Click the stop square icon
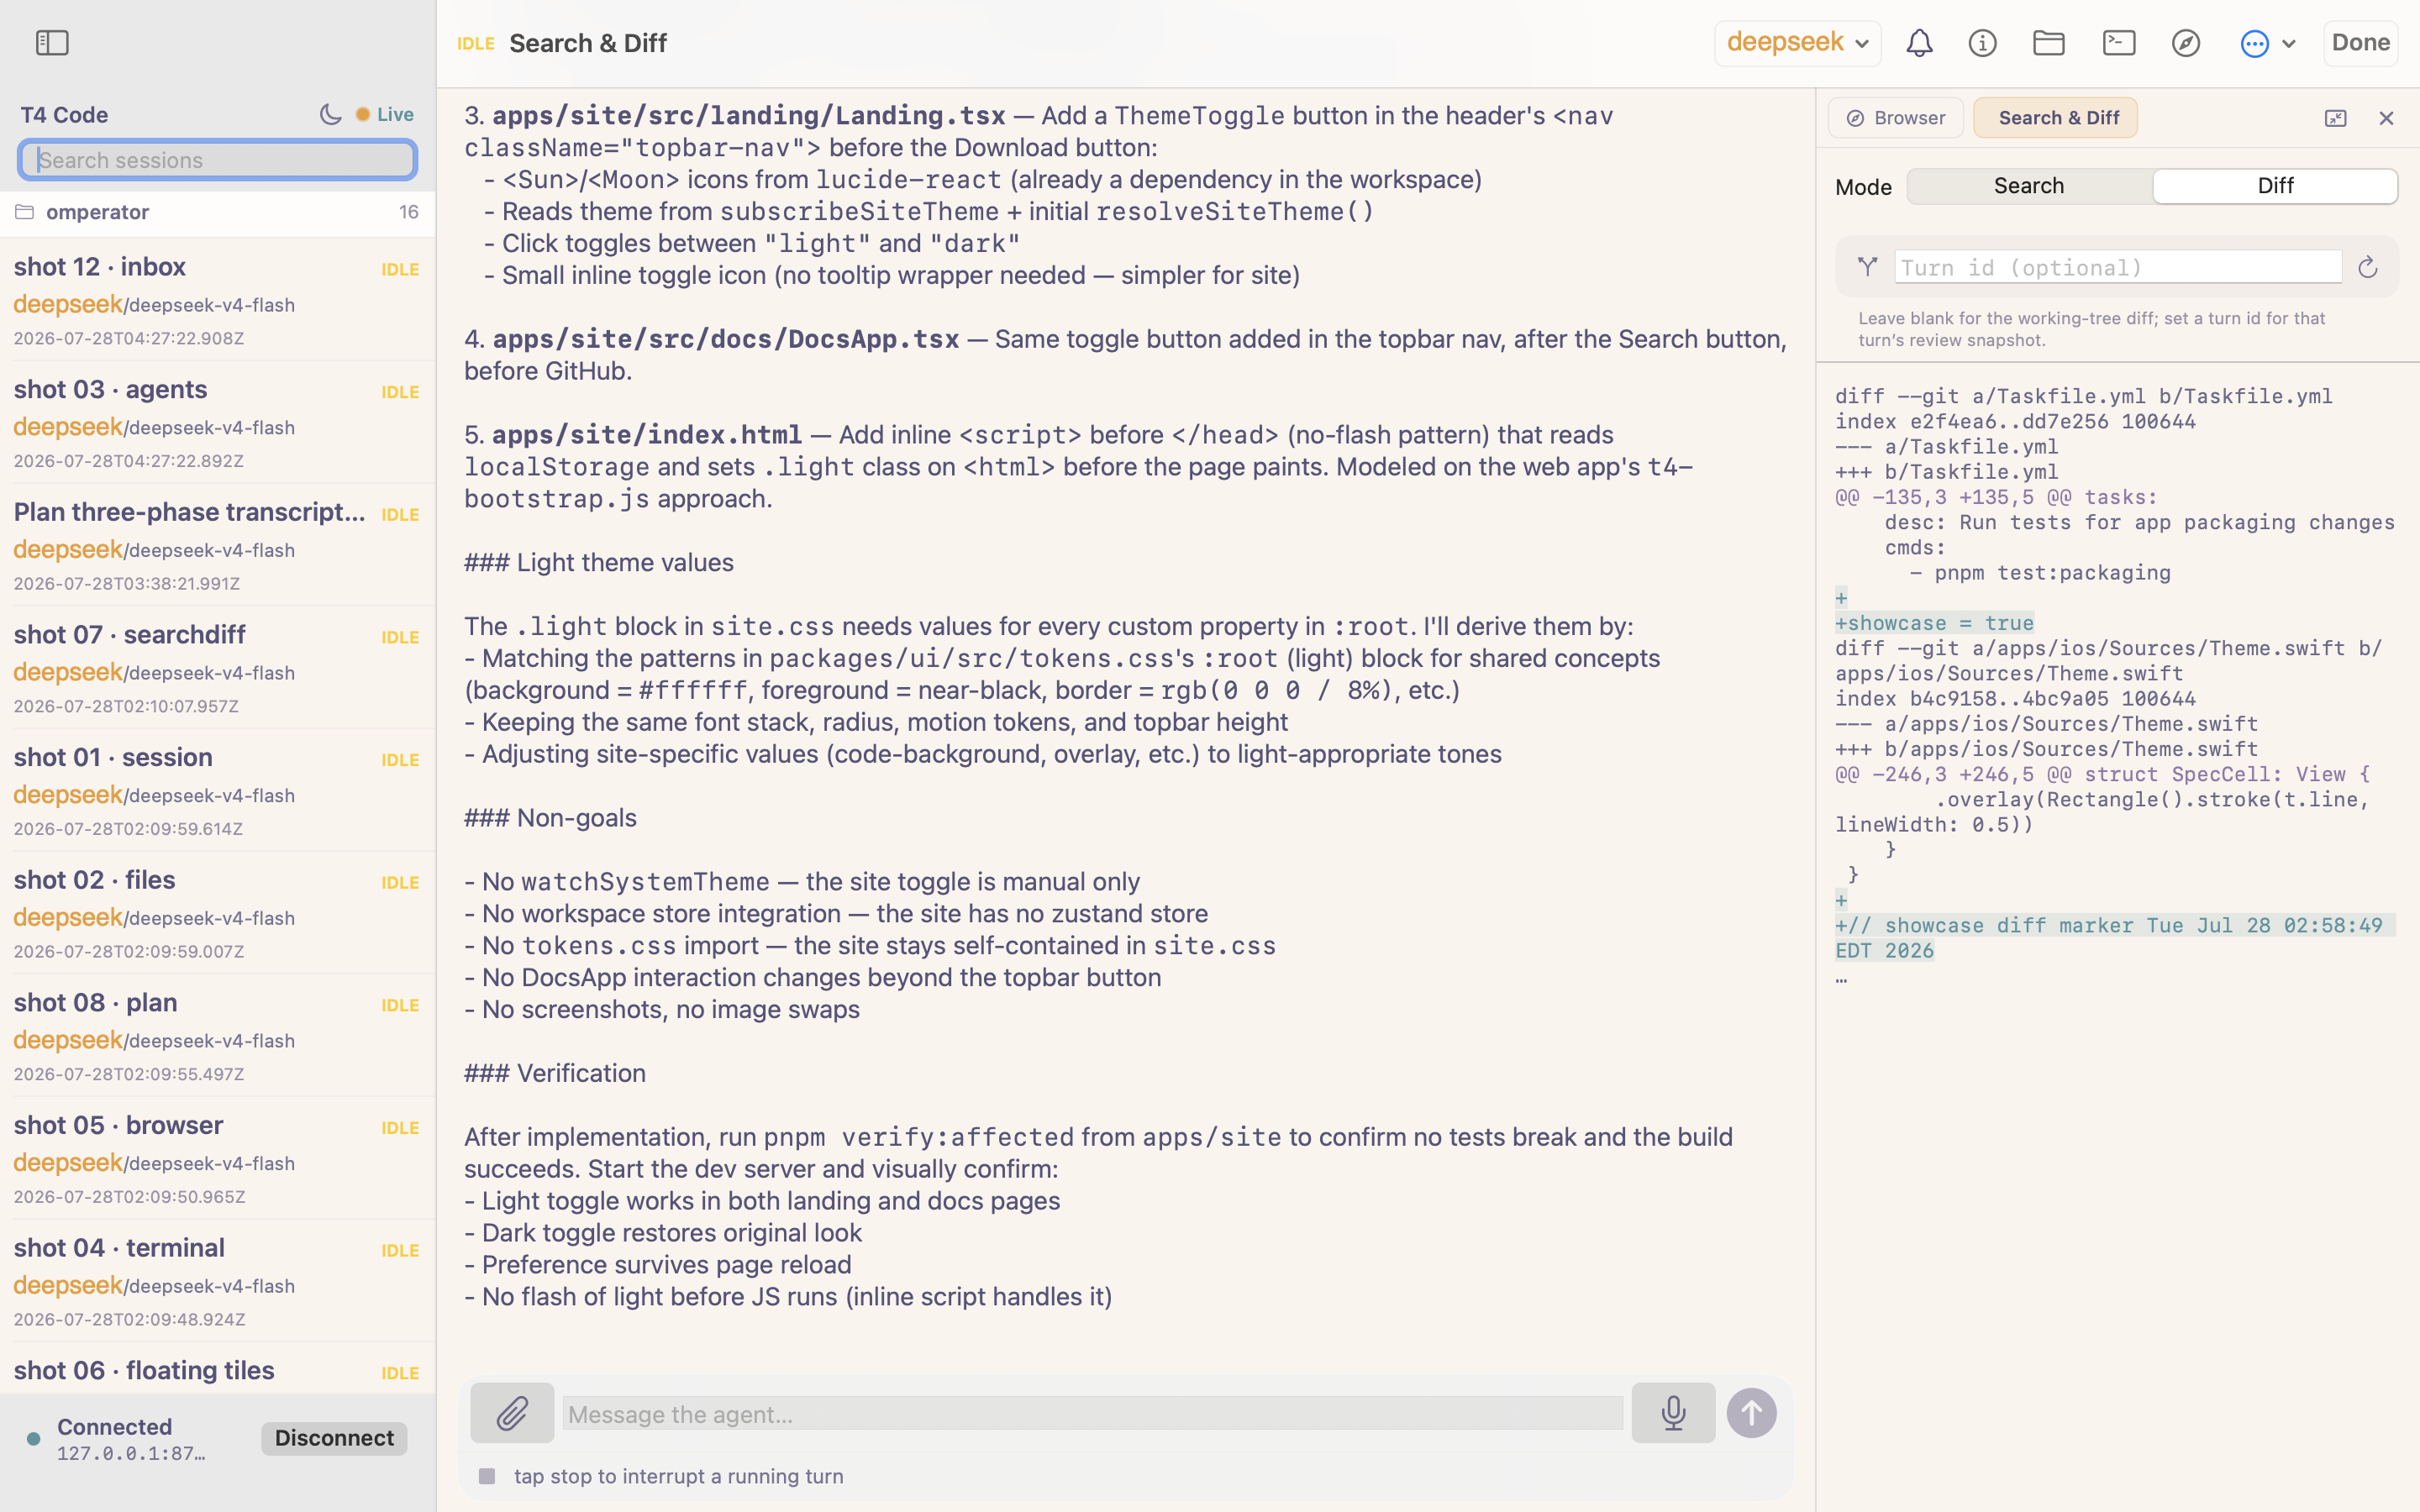Screen dimensions: 2420x1512 click(487, 1476)
